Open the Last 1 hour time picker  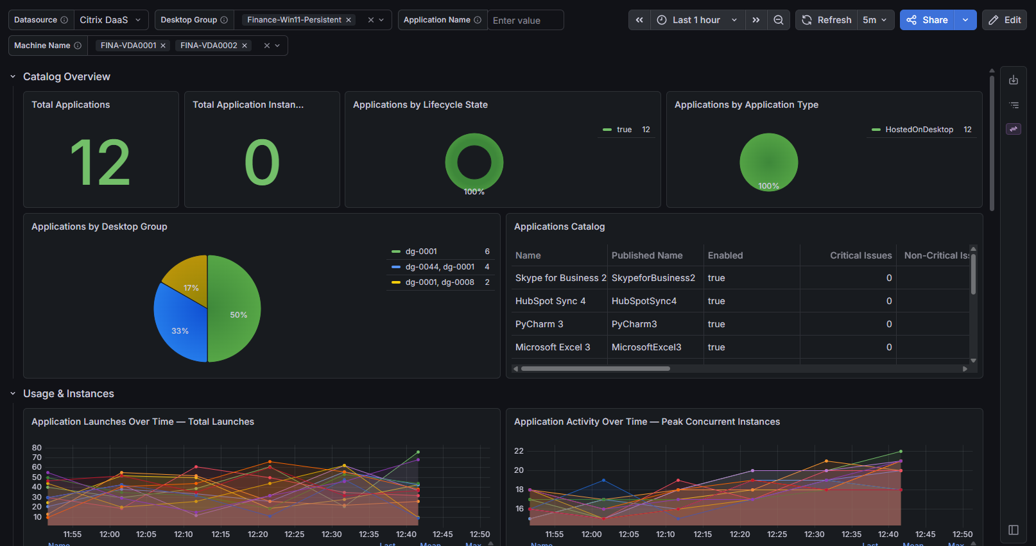click(698, 20)
